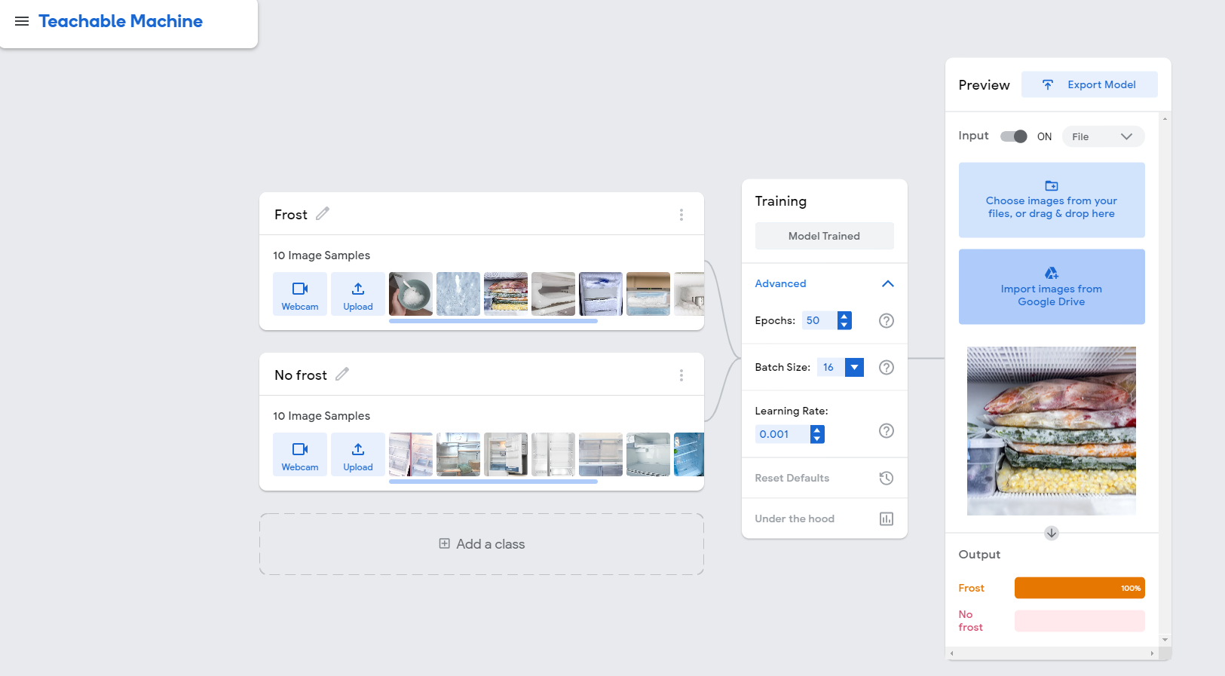Select the frost texture sample thumbnail
This screenshot has height=676, width=1225.
click(458, 294)
